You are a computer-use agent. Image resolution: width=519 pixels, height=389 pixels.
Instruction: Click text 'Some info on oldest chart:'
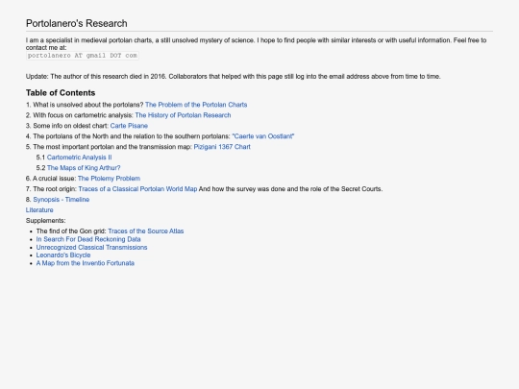click(71, 126)
